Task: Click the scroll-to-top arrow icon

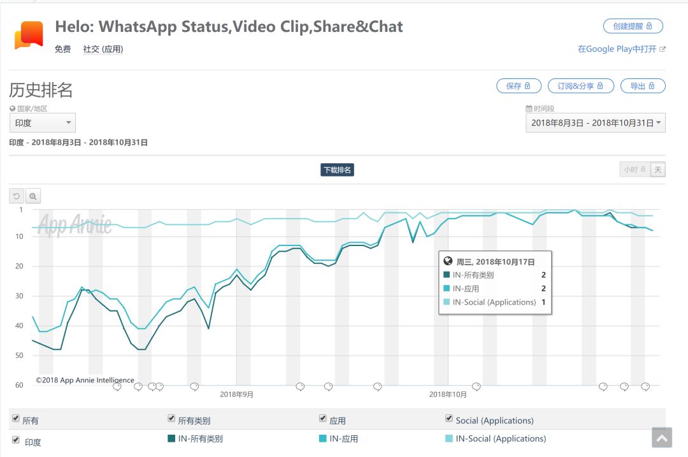Action: point(662,438)
